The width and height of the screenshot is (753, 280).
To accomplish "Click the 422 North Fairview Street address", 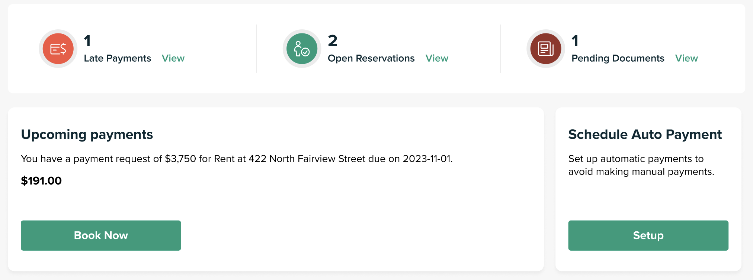I will tap(307, 159).
